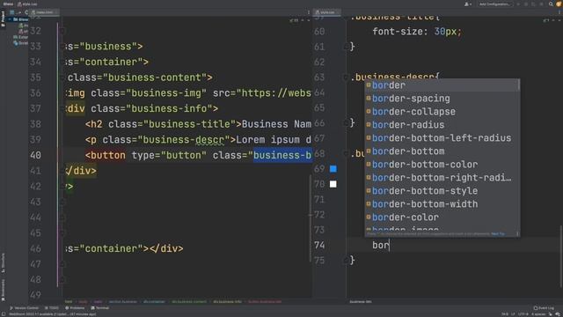Click the bottom-left tool window toggle icon
Screen dimensions: 563x317
(4, 314)
